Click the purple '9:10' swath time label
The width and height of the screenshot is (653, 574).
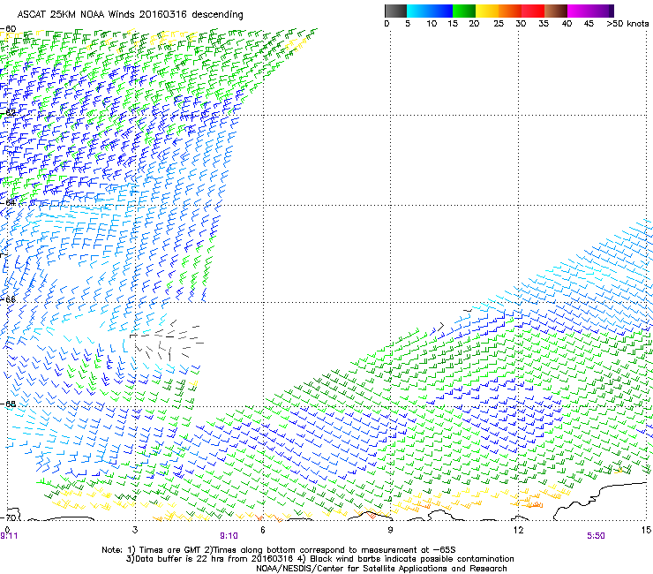click(x=229, y=536)
